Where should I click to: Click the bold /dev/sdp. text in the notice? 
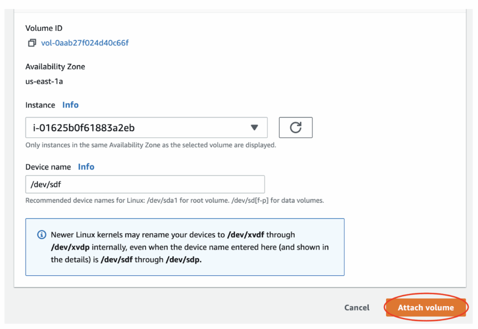click(x=183, y=259)
